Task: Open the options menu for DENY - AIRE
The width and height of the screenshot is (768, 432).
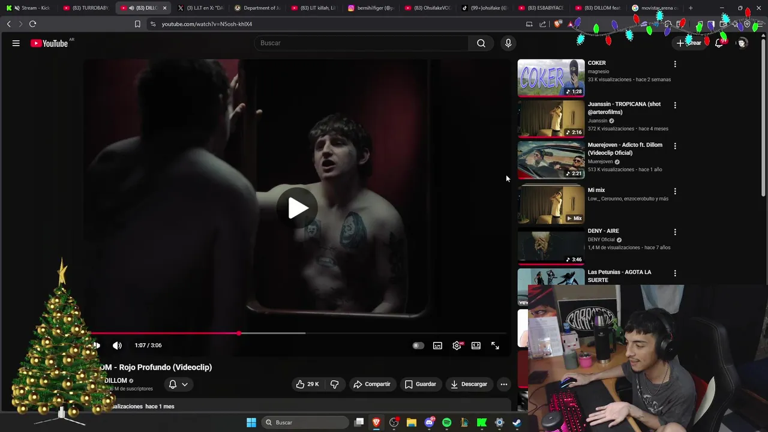Action: (675, 232)
